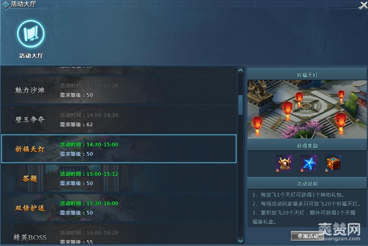Choose the 答题 quiz activity
The height and width of the screenshot is (246, 368).
(119, 179)
